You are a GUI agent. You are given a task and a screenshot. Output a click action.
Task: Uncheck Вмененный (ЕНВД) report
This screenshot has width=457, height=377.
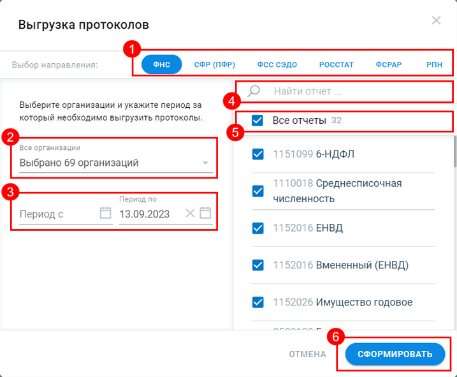pos(258,265)
